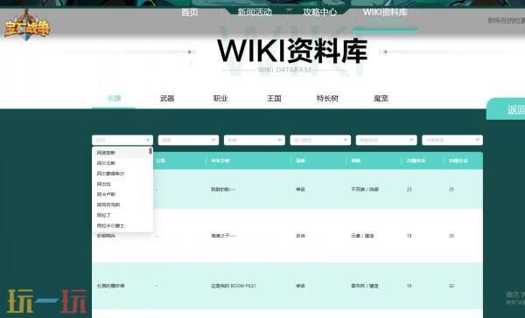This screenshot has height=318, width=525.
Task: Open the fourth filter dropdown
Action: [320, 140]
